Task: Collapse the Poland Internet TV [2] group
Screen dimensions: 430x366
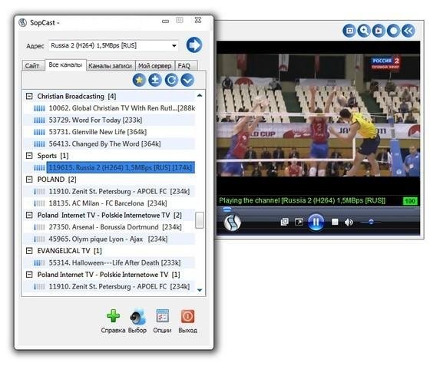Action: click(29, 215)
